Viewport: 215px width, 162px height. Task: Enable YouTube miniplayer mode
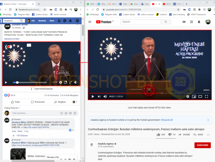click(194, 96)
